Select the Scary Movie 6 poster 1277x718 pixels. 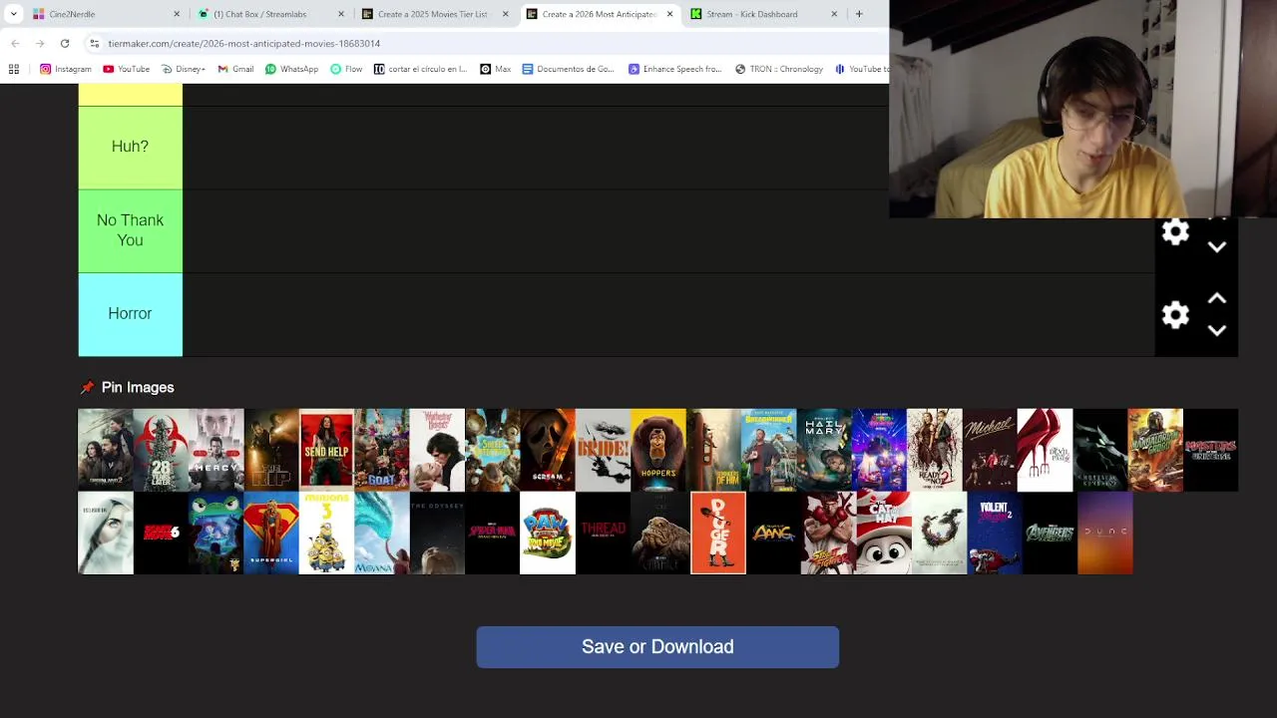pos(161,534)
